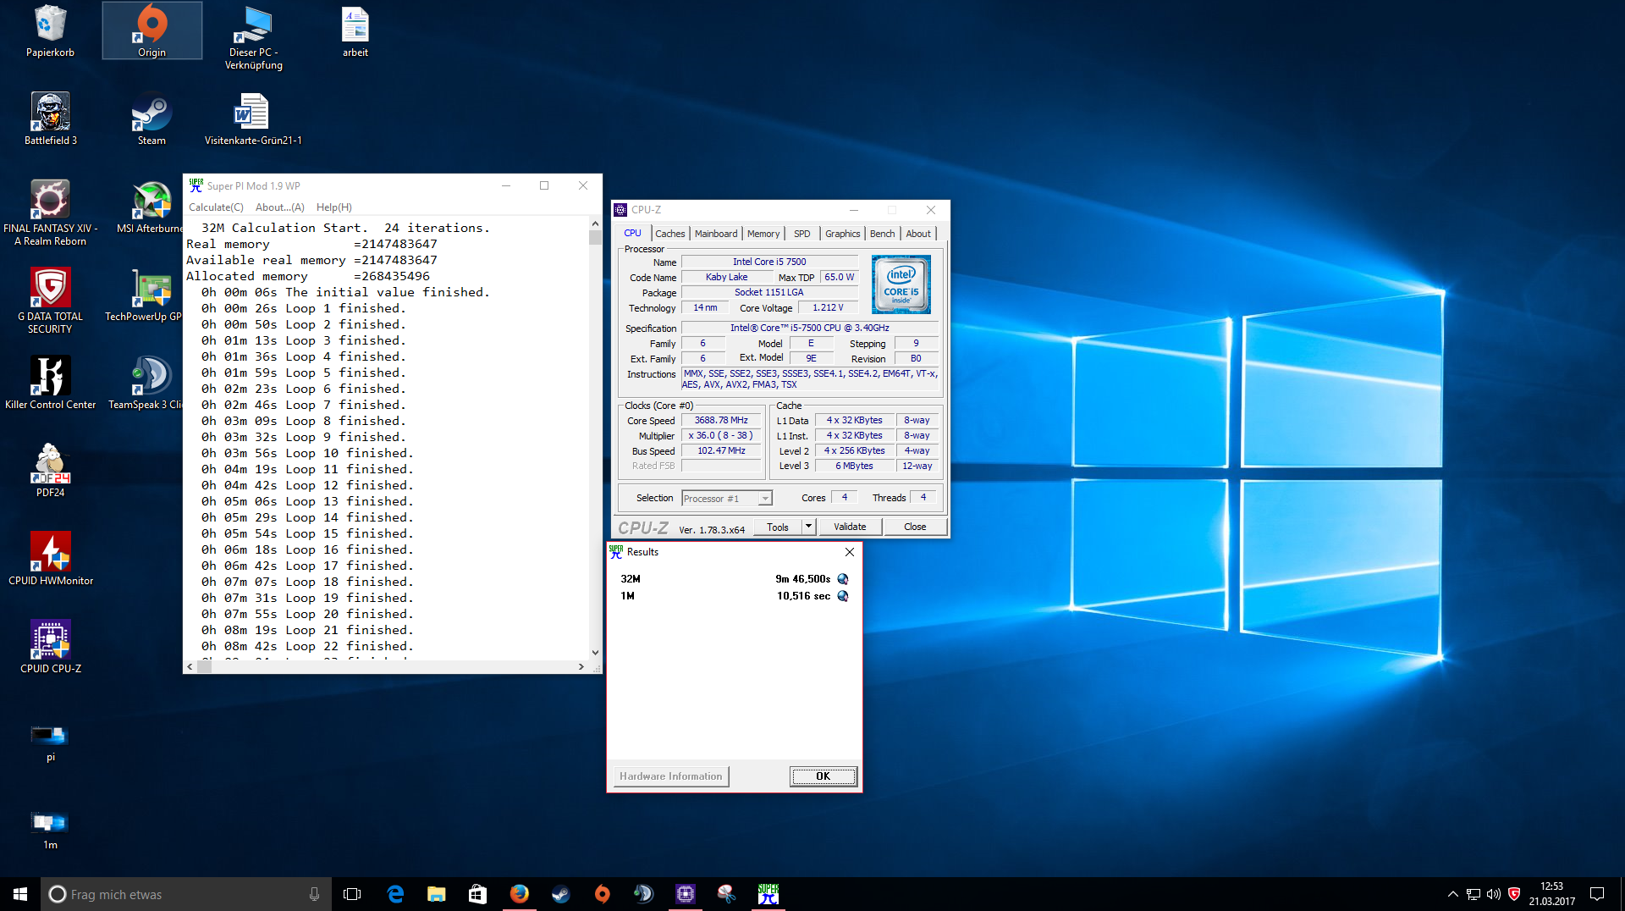
Task: Launch FINAL FANTASY XIV shortcut
Action: [50, 213]
